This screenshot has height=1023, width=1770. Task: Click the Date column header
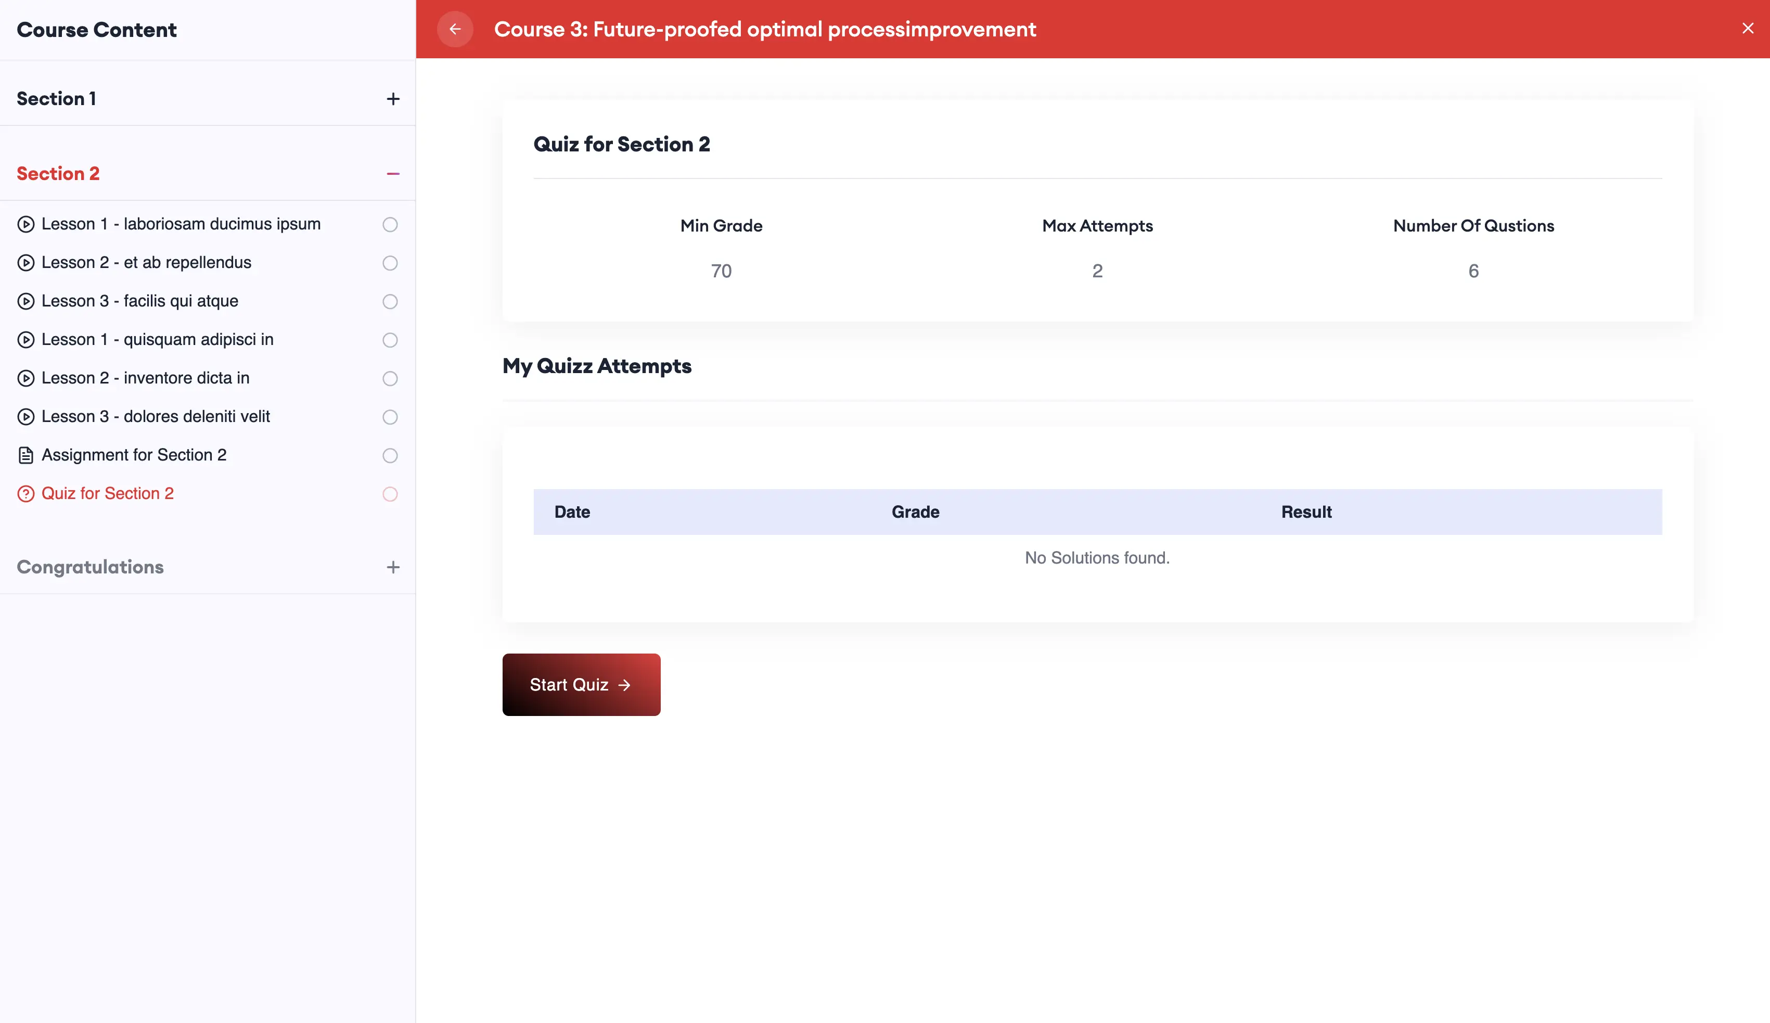(x=572, y=512)
